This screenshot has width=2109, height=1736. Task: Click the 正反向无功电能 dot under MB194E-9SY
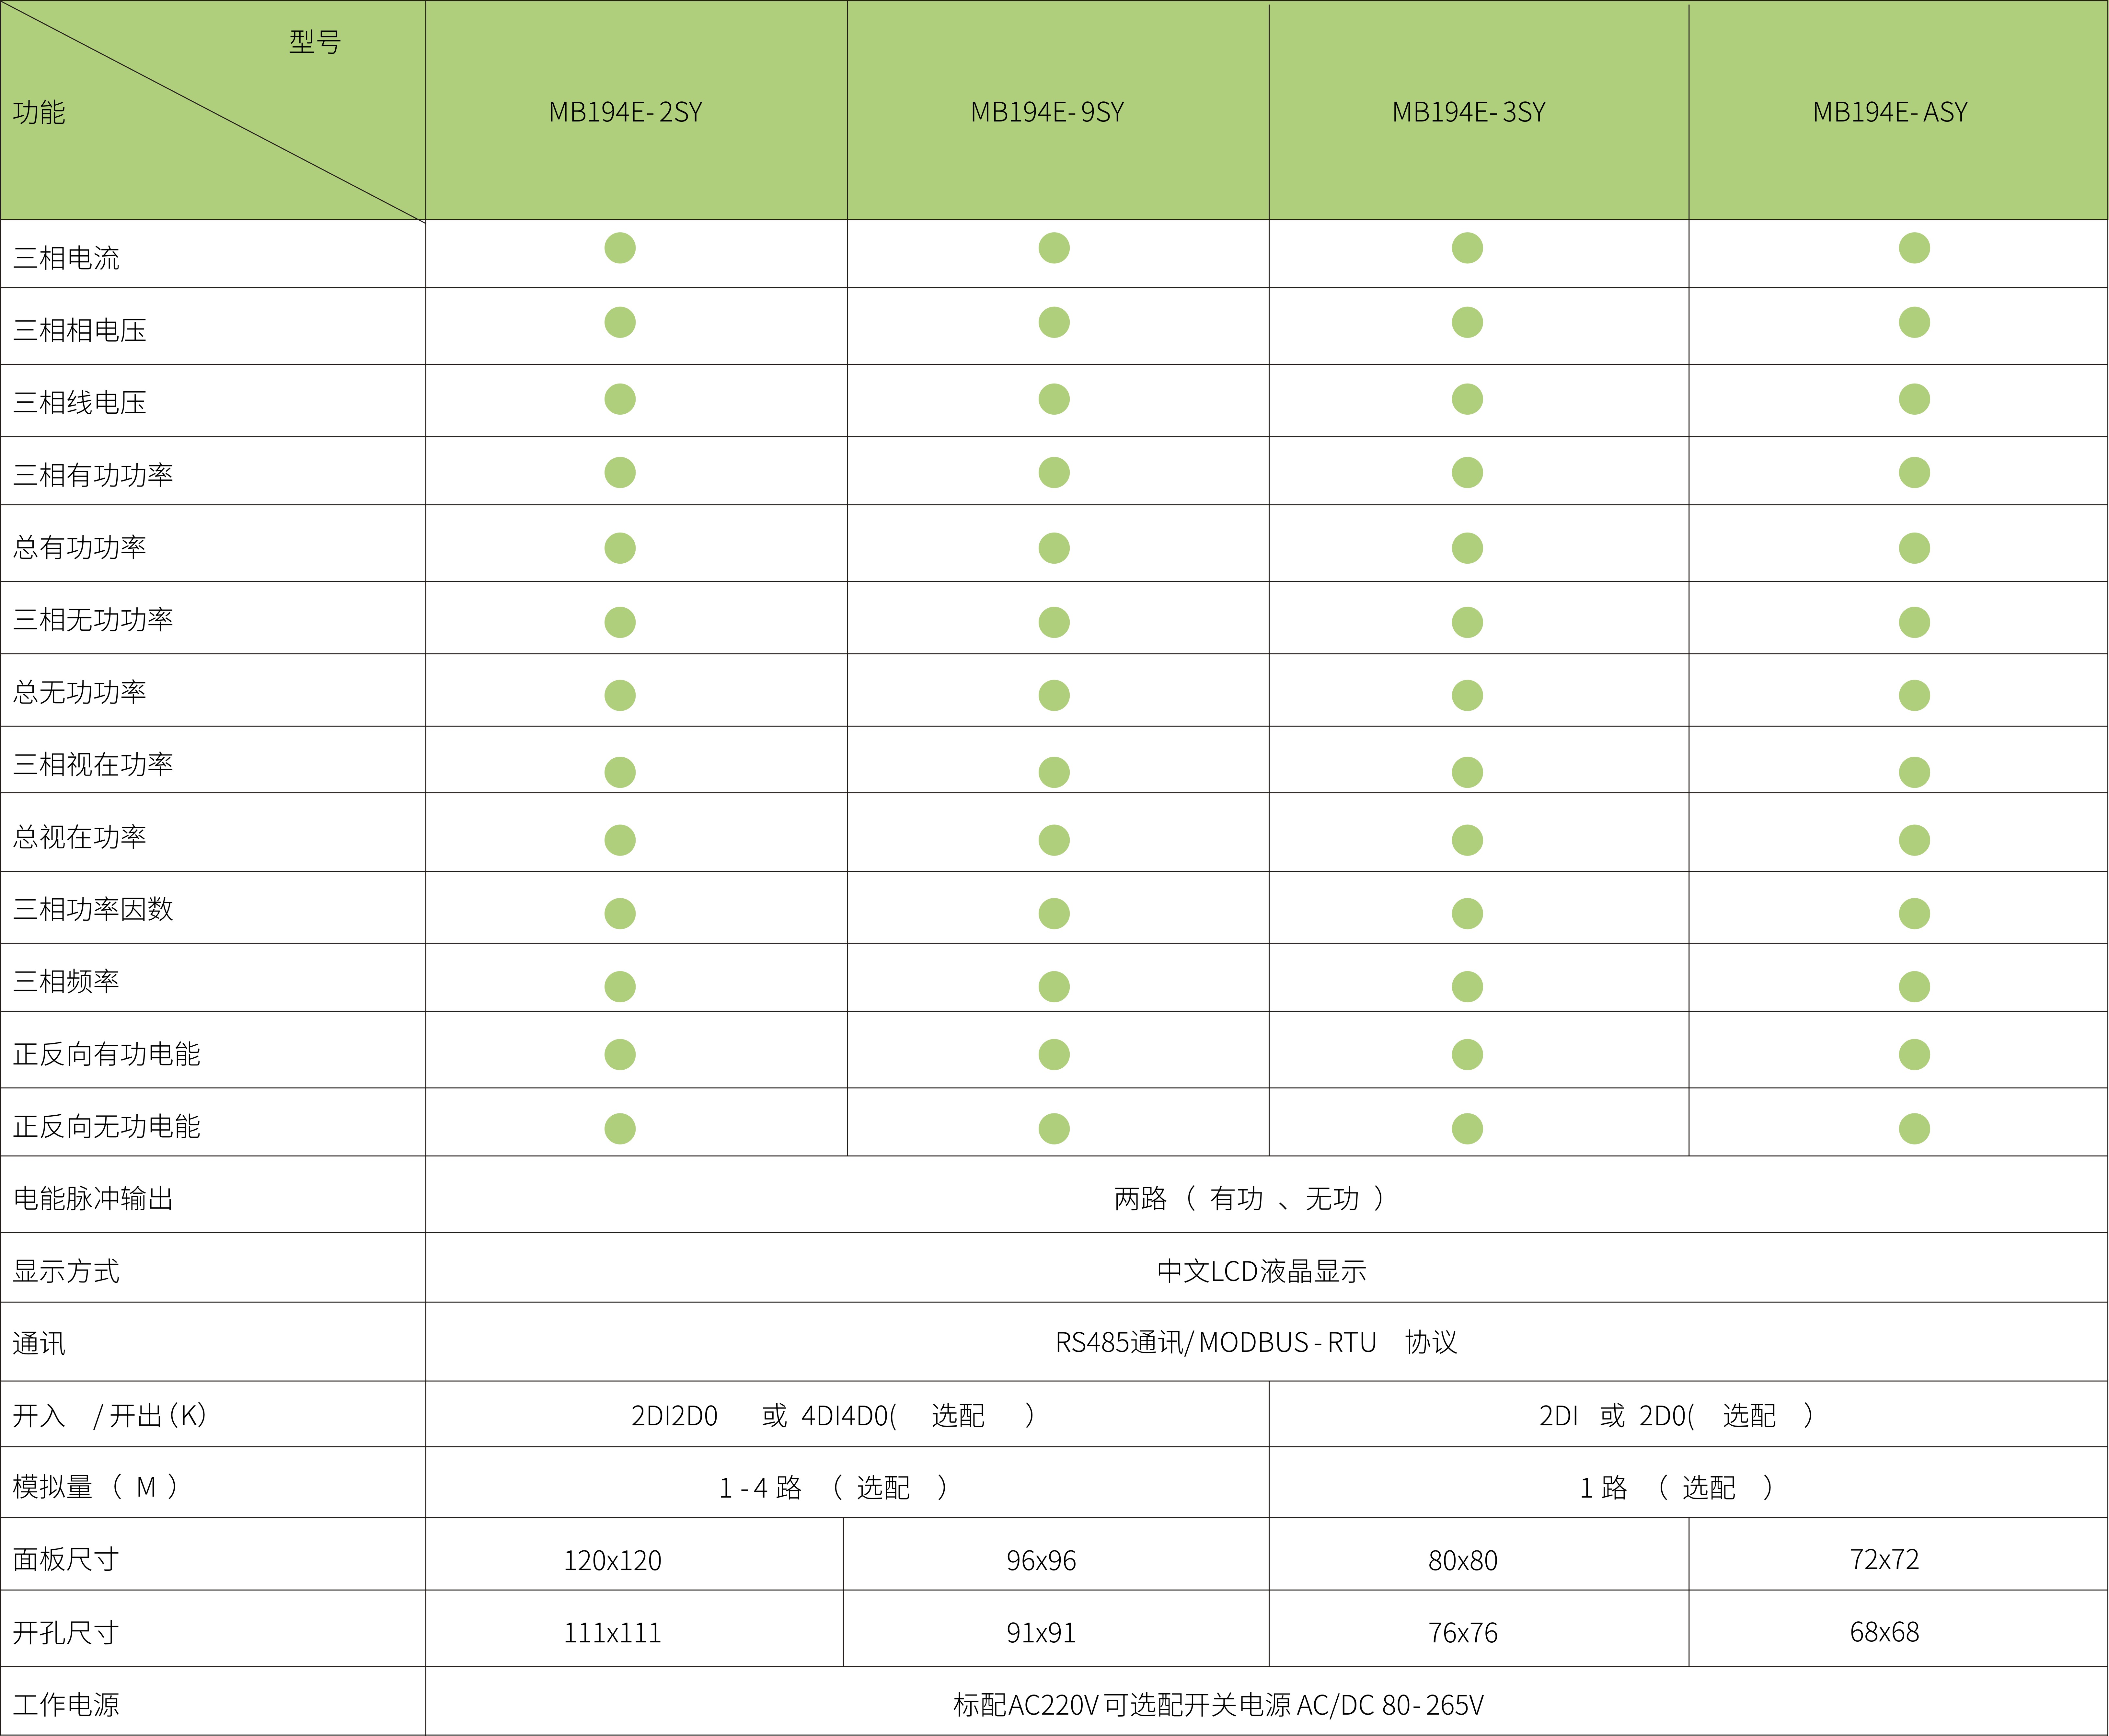1054,1129
